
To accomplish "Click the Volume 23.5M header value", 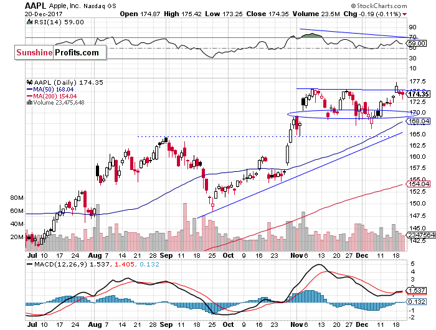I will click(x=316, y=14).
